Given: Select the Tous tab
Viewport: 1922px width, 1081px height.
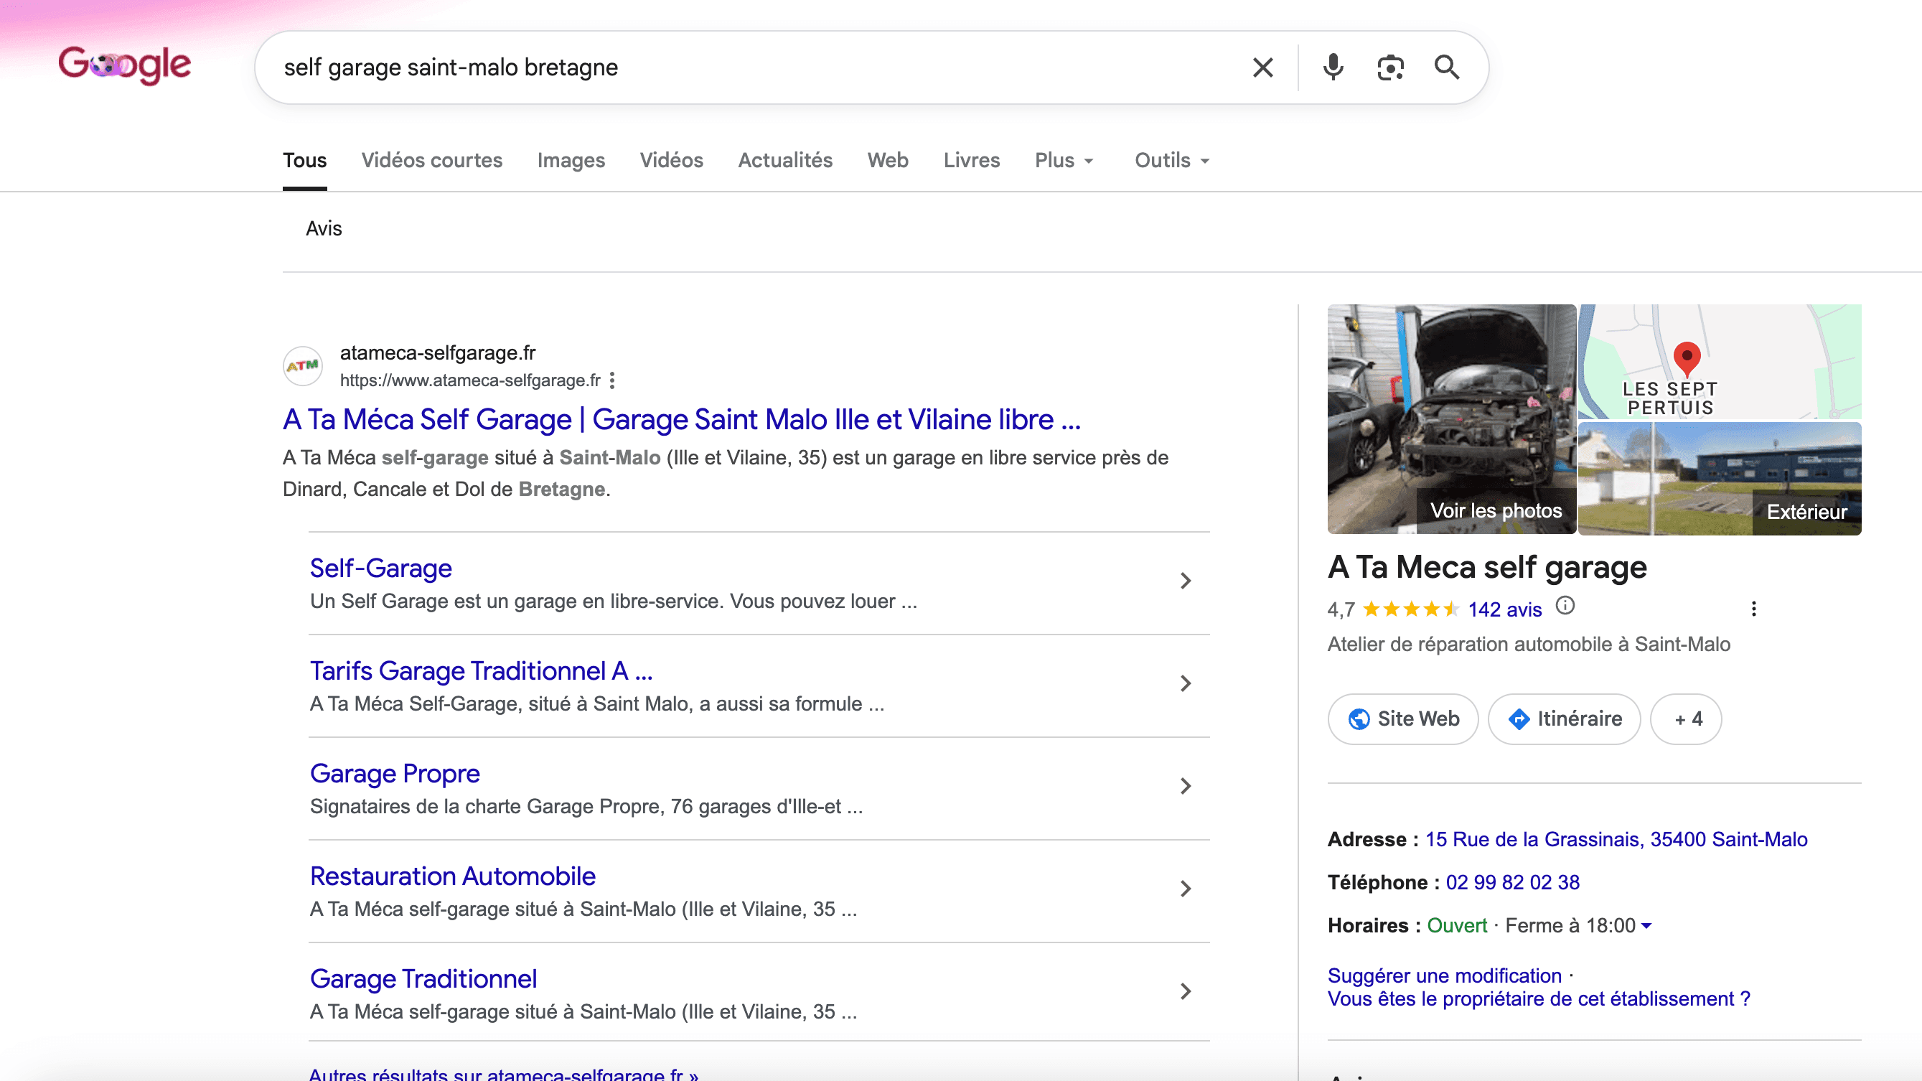Looking at the screenshot, I should (304, 160).
